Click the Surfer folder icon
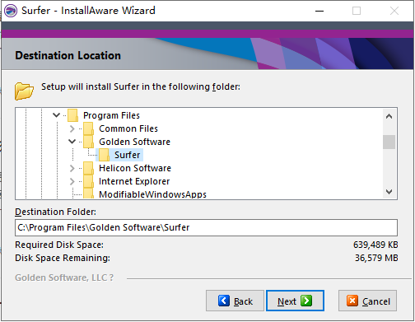 pos(104,155)
